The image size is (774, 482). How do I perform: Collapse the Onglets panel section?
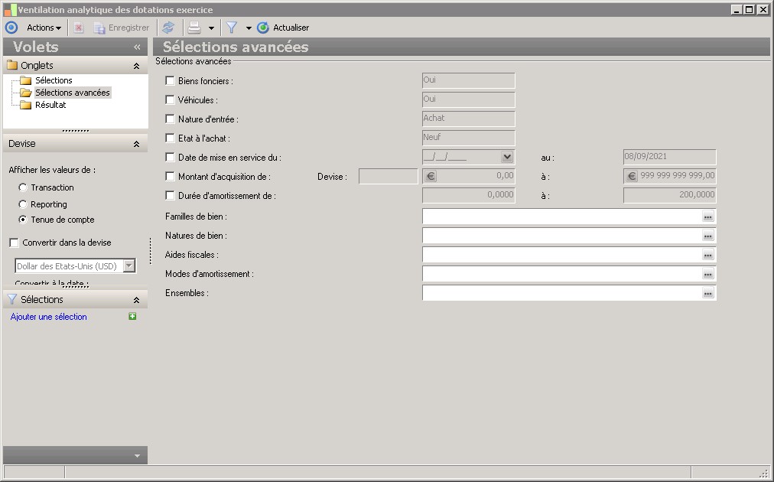(136, 66)
